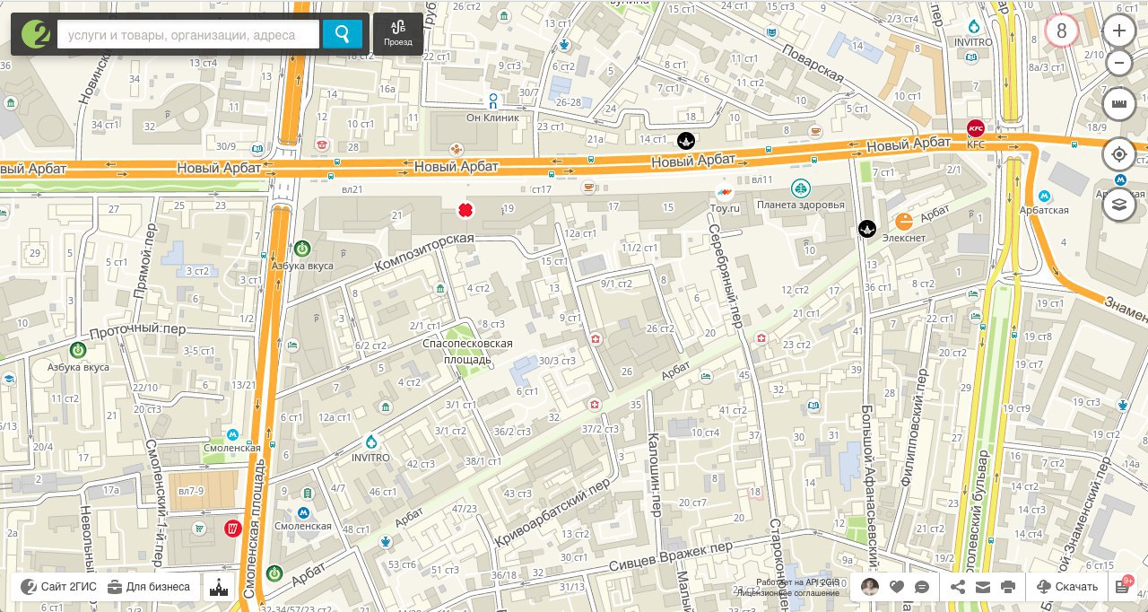The image size is (1148, 612).
Task: Select Азбука вкуса marker near Проточный пер
Action: 78,349
